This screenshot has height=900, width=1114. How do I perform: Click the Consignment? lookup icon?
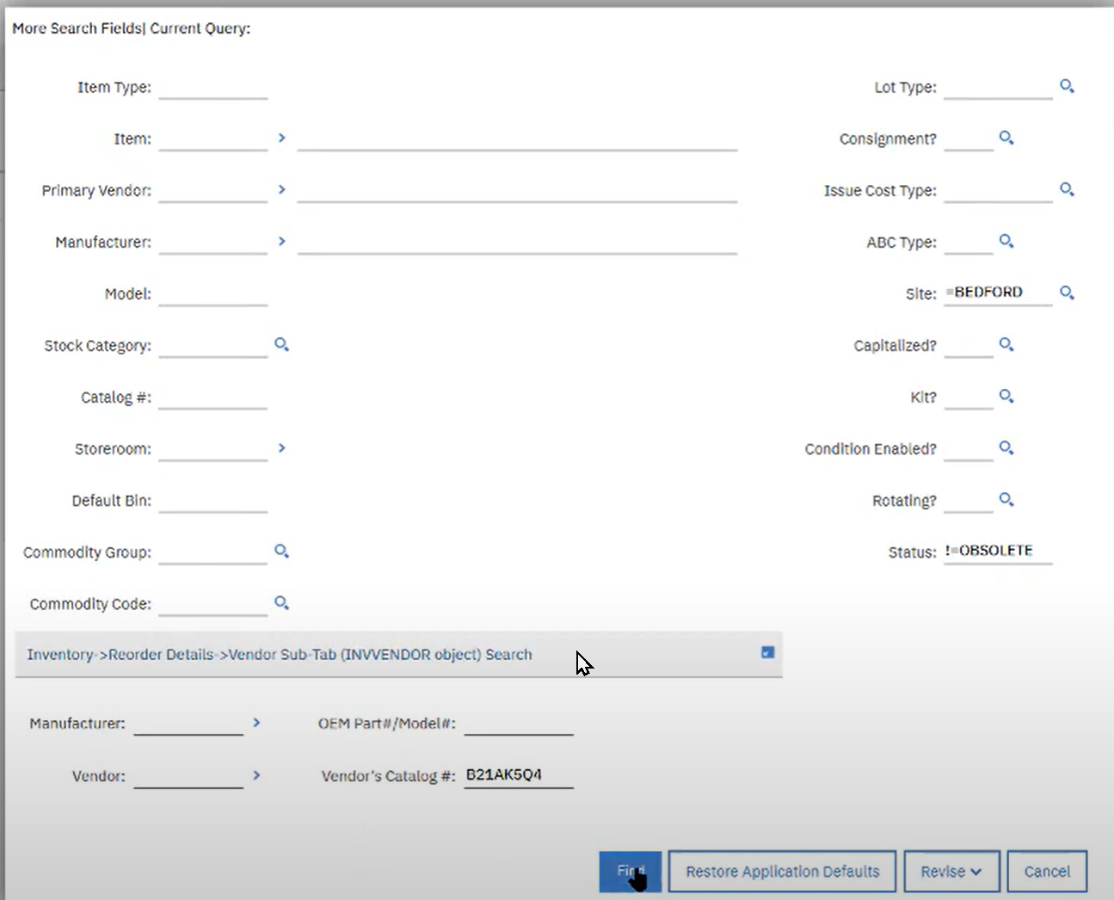point(1006,138)
